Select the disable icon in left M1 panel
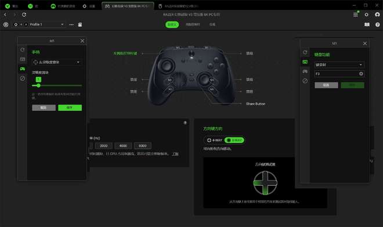Image resolution: width=383 pixels, height=227 pixels. click(x=23, y=78)
